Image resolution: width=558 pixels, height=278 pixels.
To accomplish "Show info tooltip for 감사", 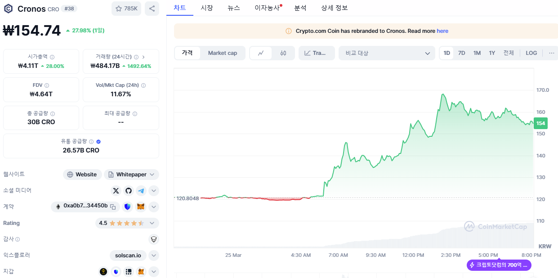I will (x=18, y=239).
